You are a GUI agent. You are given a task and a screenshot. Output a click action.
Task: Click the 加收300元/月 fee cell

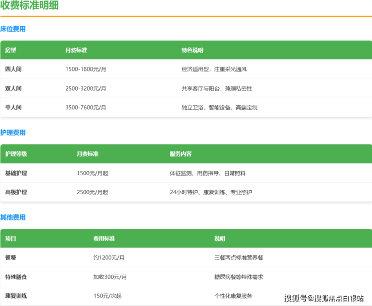pos(110,277)
